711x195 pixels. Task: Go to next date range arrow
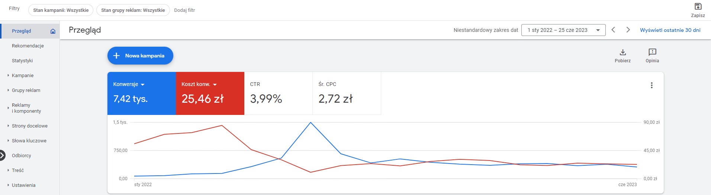pyautogui.click(x=628, y=30)
